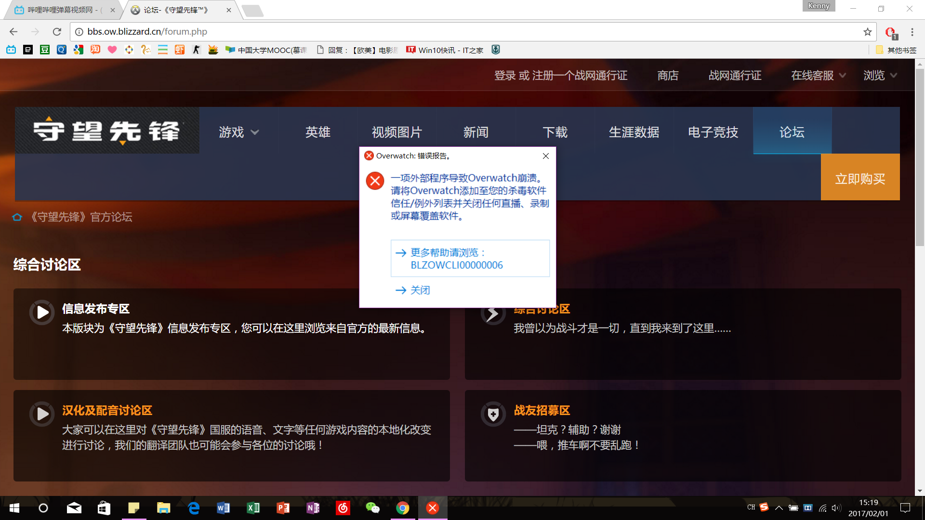The image size is (925, 520).
Task: Open the Mail app on taskbar
Action: click(x=74, y=508)
